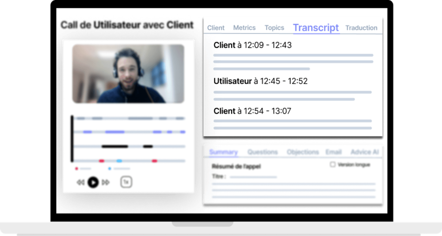Switch to the Metrics tab
This screenshot has width=442, height=236.
(244, 27)
